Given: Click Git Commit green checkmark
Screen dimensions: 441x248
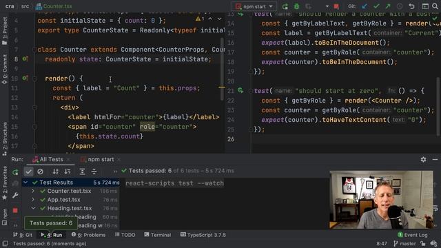Looking at the screenshot, I should coord(376,6).
